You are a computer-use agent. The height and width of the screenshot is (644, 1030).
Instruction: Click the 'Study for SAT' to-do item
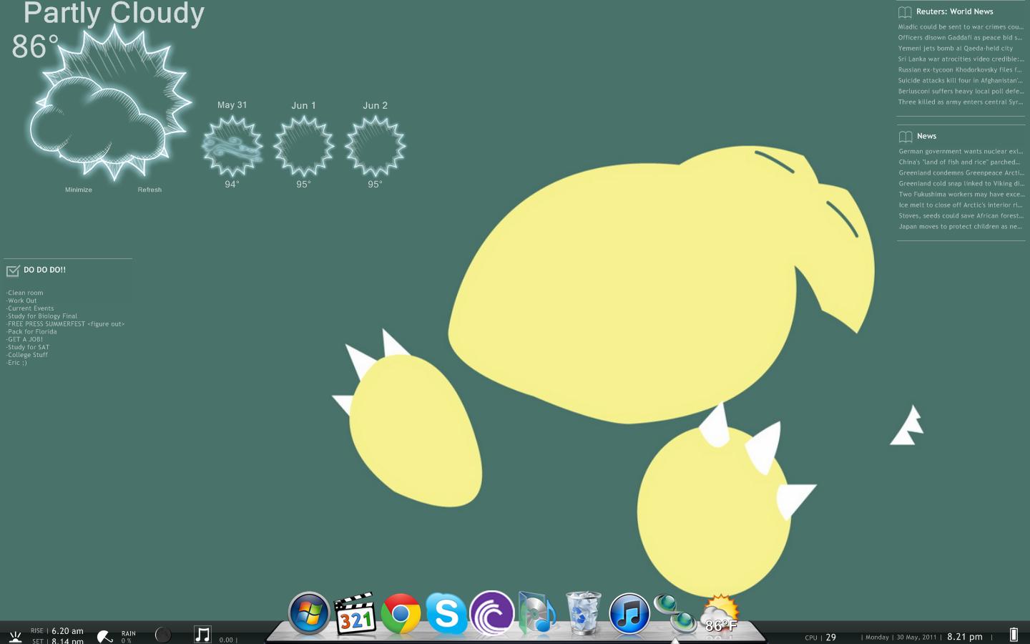(x=28, y=348)
